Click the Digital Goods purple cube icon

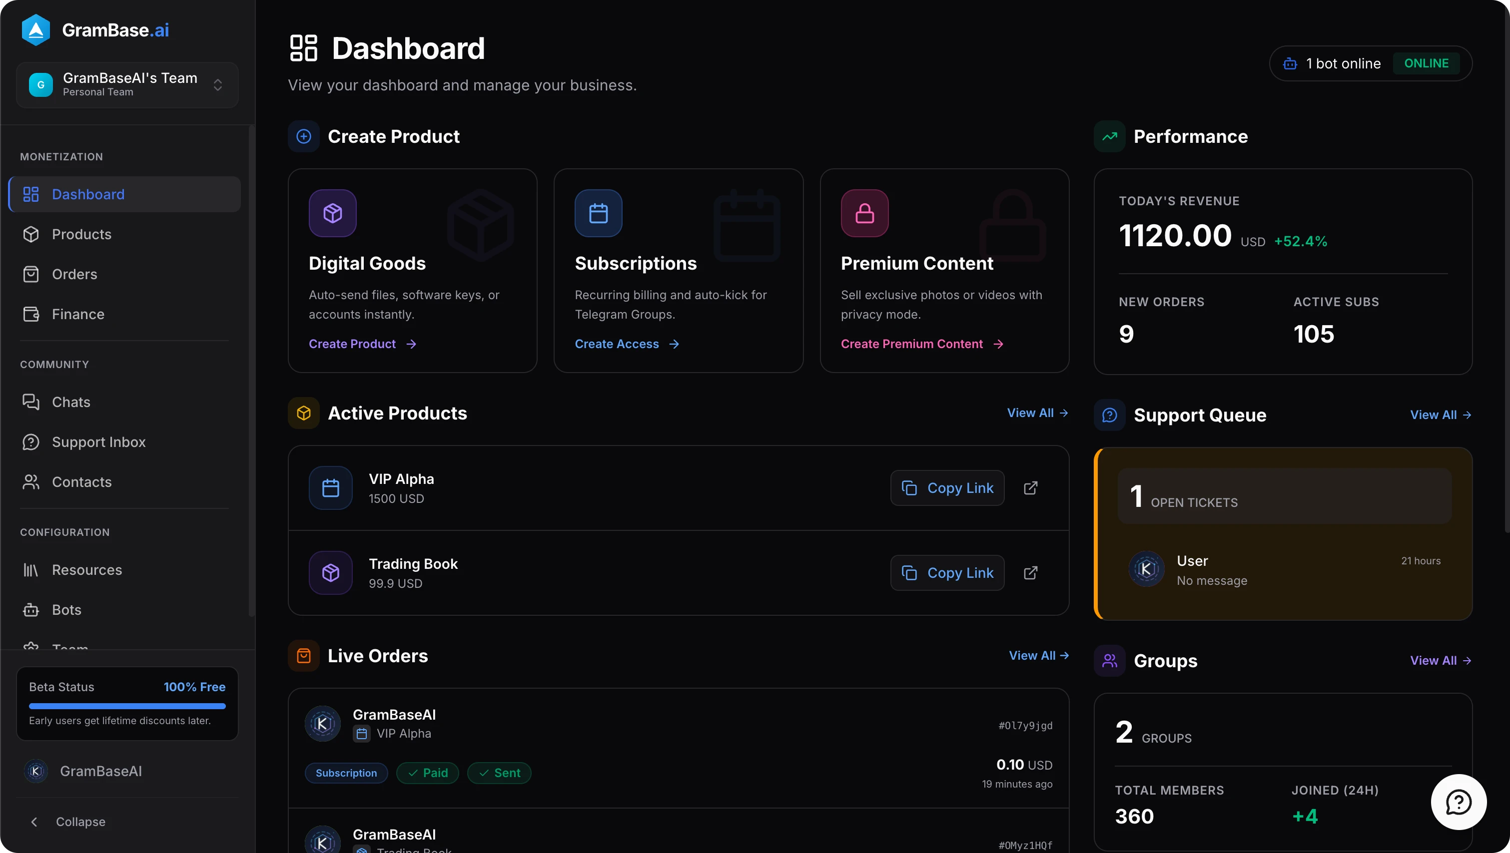coord(332,213)
